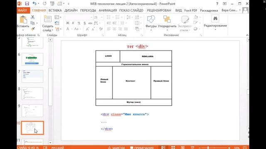Expand the numbering list dropdown arrow
Image resolution: width=266 pixels, height=149 pixels.
point(122,17)
